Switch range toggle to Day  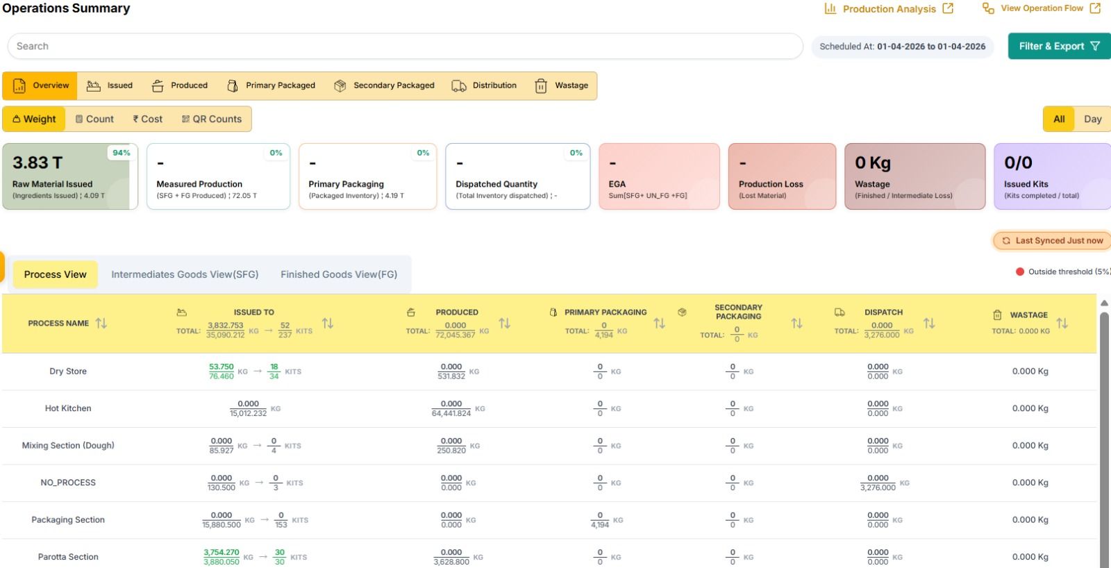point(1092,119)
